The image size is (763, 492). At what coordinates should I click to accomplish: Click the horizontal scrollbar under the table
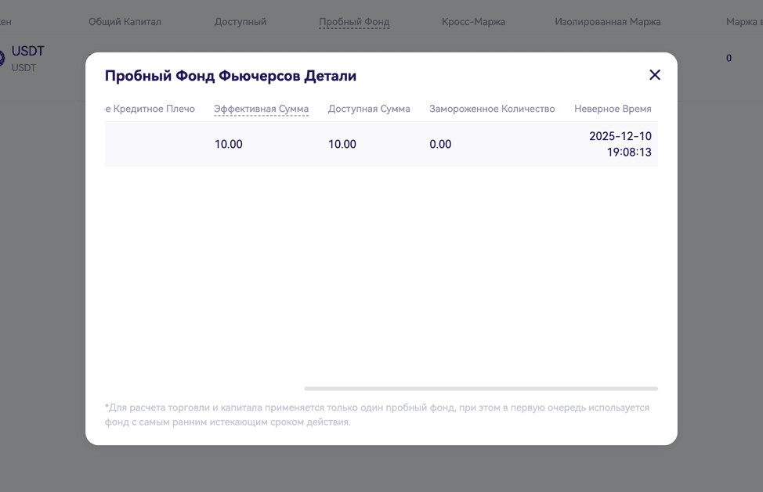pos(480,388)
